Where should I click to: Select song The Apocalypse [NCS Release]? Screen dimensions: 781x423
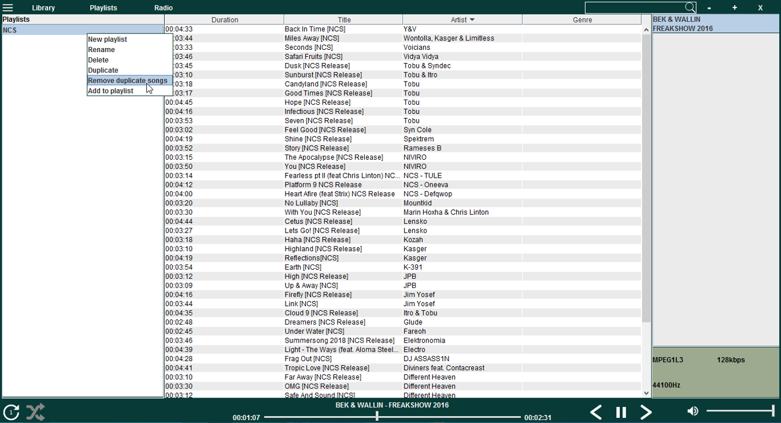[x=334, y=157]
